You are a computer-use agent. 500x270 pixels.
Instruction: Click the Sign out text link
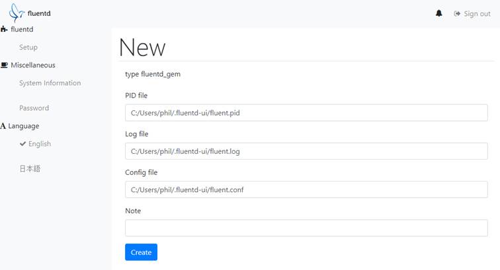click(477, 14)
